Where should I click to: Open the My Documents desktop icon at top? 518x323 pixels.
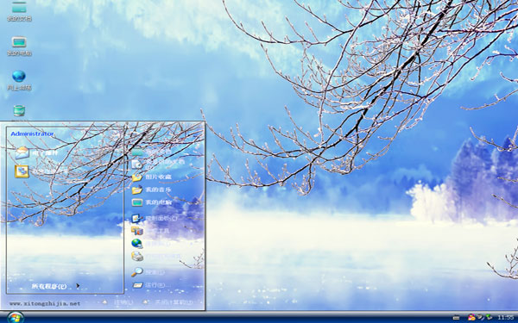tap(19, 12)
